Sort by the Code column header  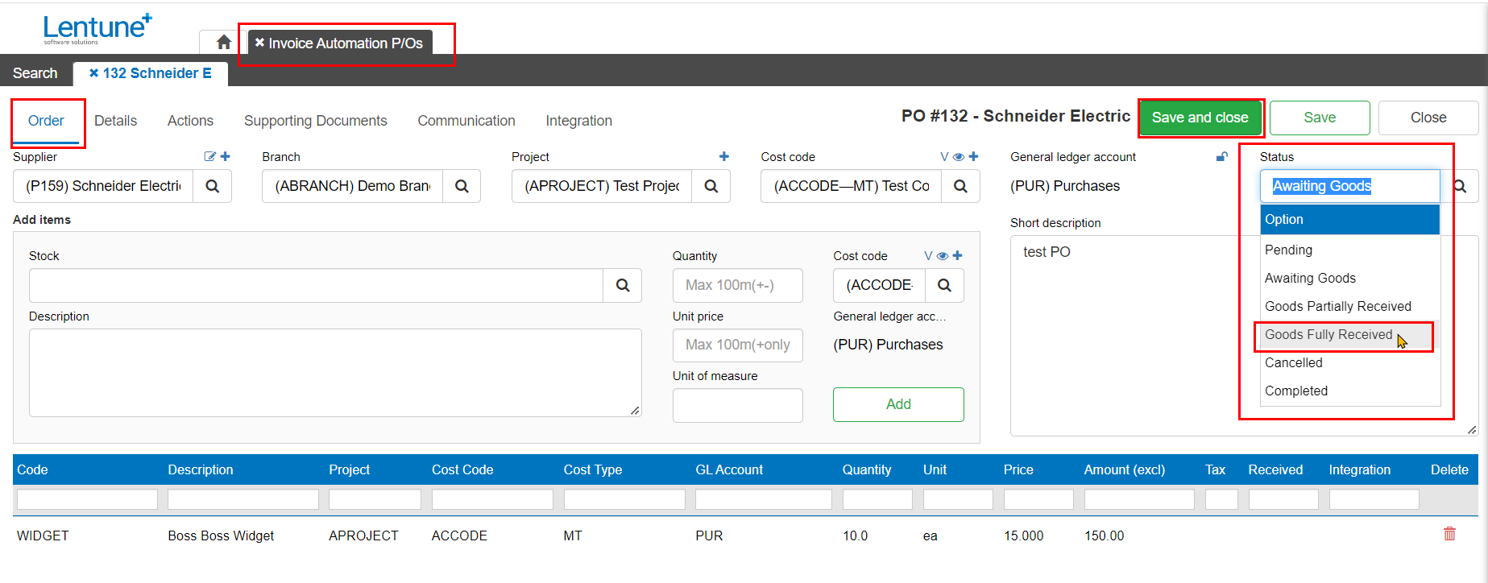pyautogui.click(x=32, y=469)
